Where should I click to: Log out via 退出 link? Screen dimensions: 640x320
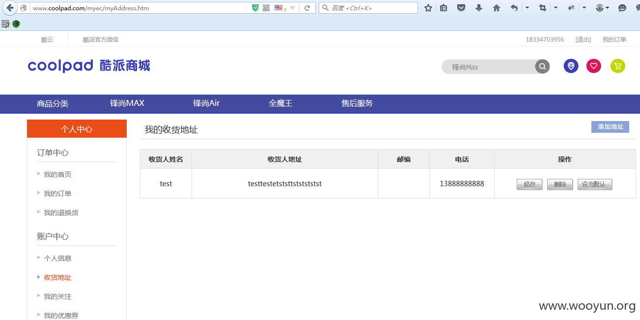pyautogui.click(x=583, y=40)
